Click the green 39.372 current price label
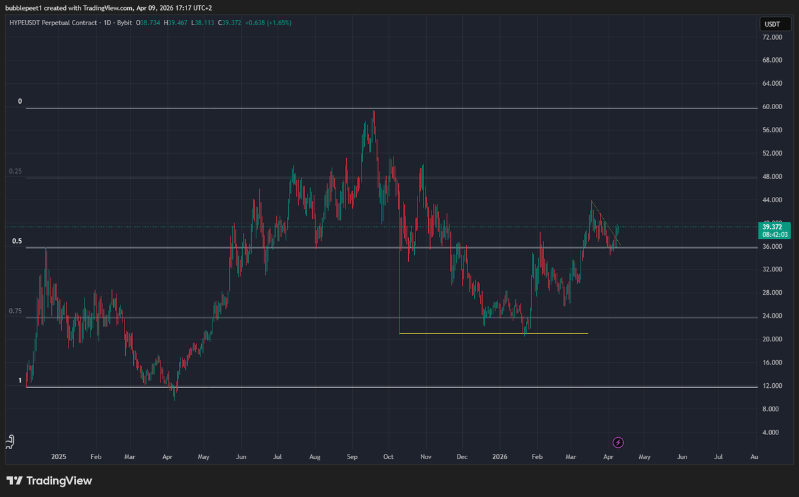799x497 pixels. [774, 226]
